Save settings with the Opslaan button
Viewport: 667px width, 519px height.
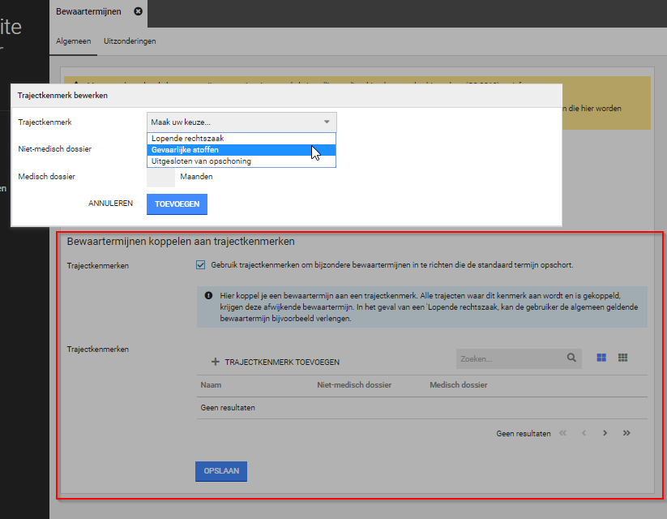pyautogui.click(x=220, y=471)
